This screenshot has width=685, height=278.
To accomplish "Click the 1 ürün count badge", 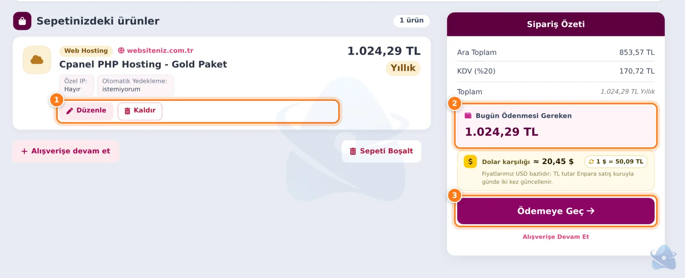I will pos(411,20).
